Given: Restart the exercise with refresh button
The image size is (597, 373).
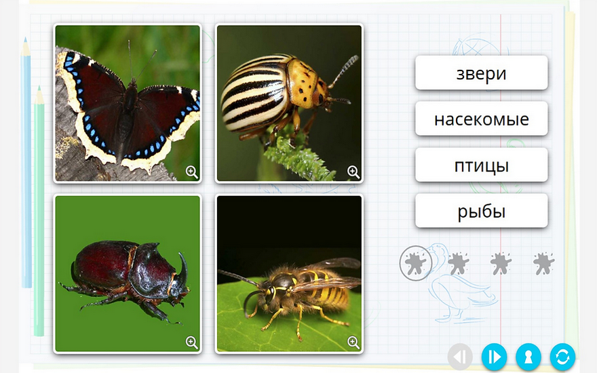Looking at the screenshot, I should (562, 357).
